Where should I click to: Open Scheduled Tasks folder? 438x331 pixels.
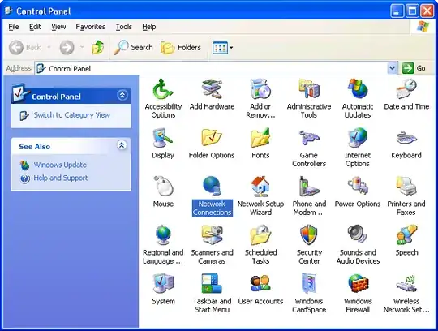click(x=260, y=245)
